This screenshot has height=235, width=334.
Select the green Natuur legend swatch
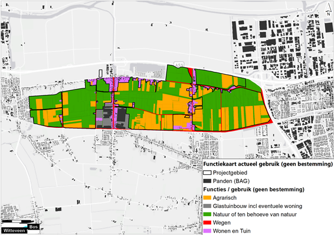[x=207, y=214]
